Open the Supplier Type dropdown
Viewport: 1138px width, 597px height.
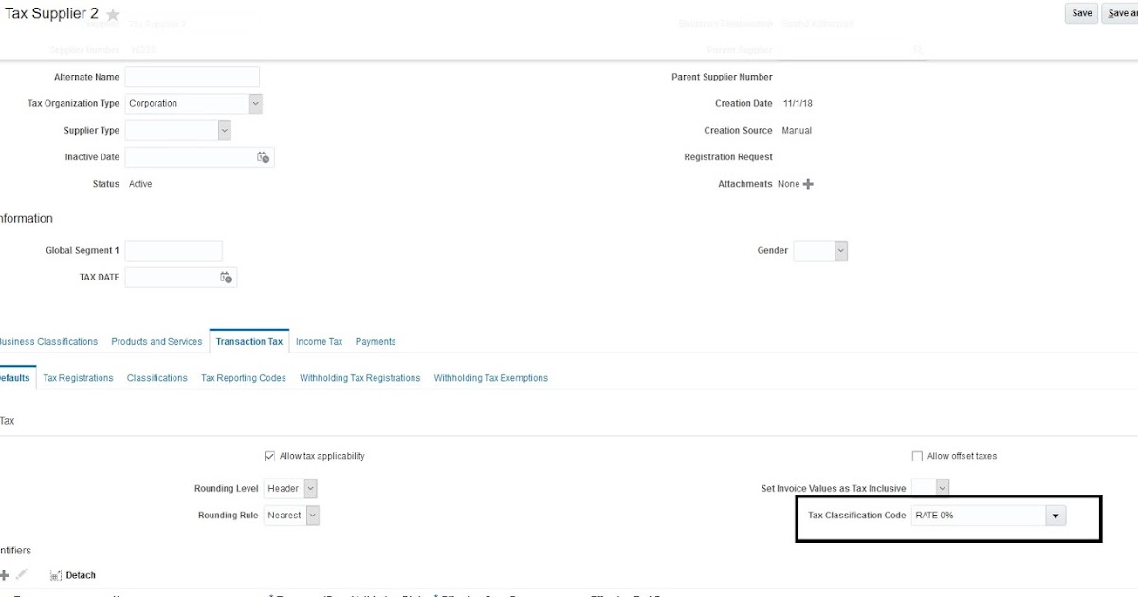[223, 130]
